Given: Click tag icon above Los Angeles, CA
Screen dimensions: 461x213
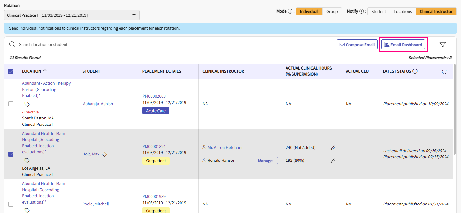Looking at the screenshot, I should point(27,161).
